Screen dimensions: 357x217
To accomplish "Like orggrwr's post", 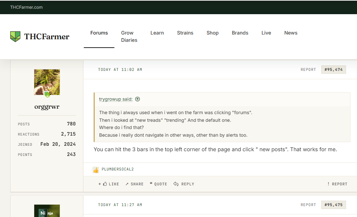I will point(109,184).
